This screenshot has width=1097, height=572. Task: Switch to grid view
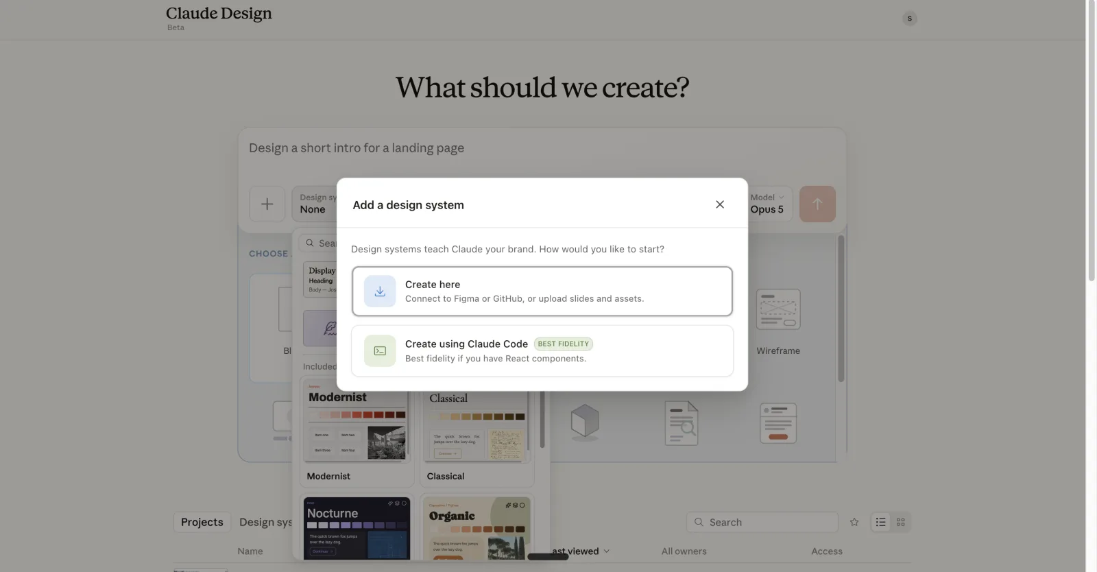901,522
